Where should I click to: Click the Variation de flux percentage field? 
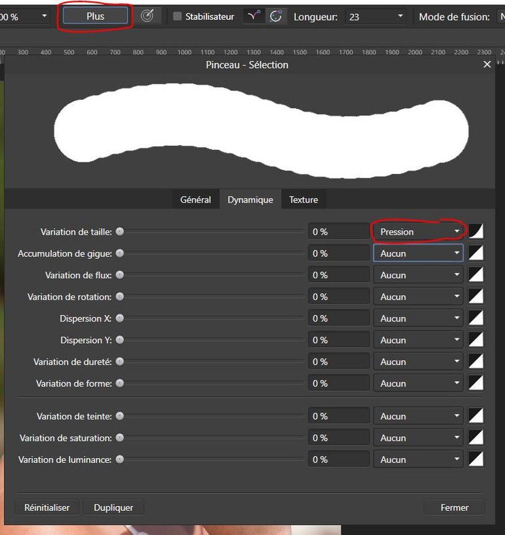[x=339, y=275]
